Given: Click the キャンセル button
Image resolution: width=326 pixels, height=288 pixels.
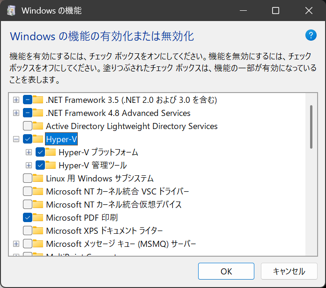Looking at the screenshot, I should coord(289,271).
